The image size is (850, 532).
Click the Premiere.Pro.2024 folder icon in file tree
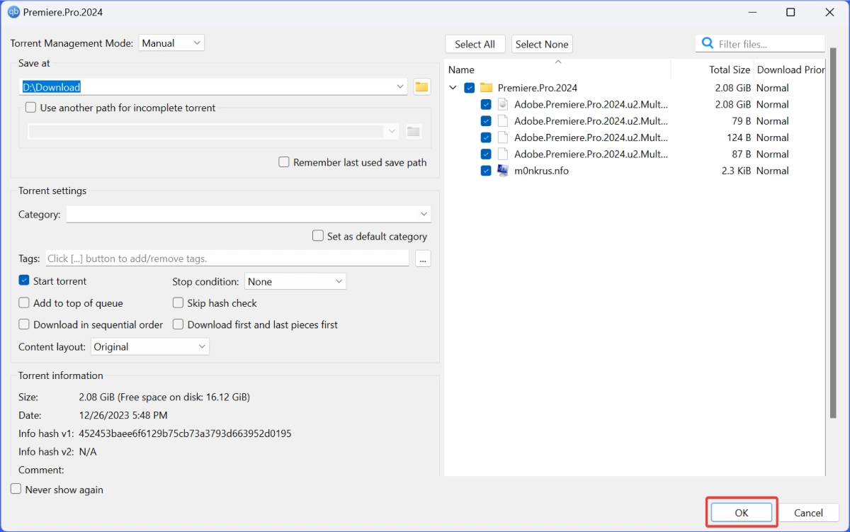(486, 88)
